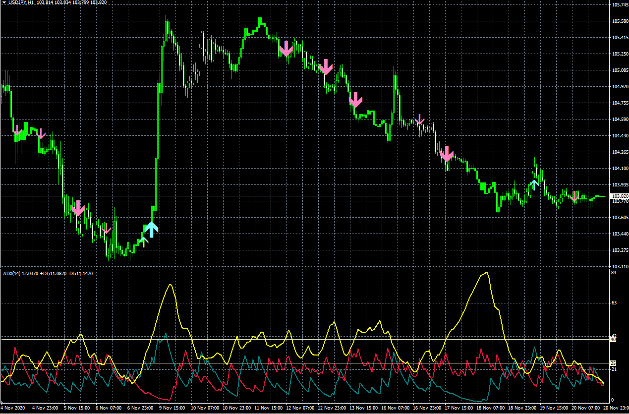Select the large pink sell arrow near 5 Nov 23:00
The height and width of the screenshot is (414, 629).
(x=78, y=208)
